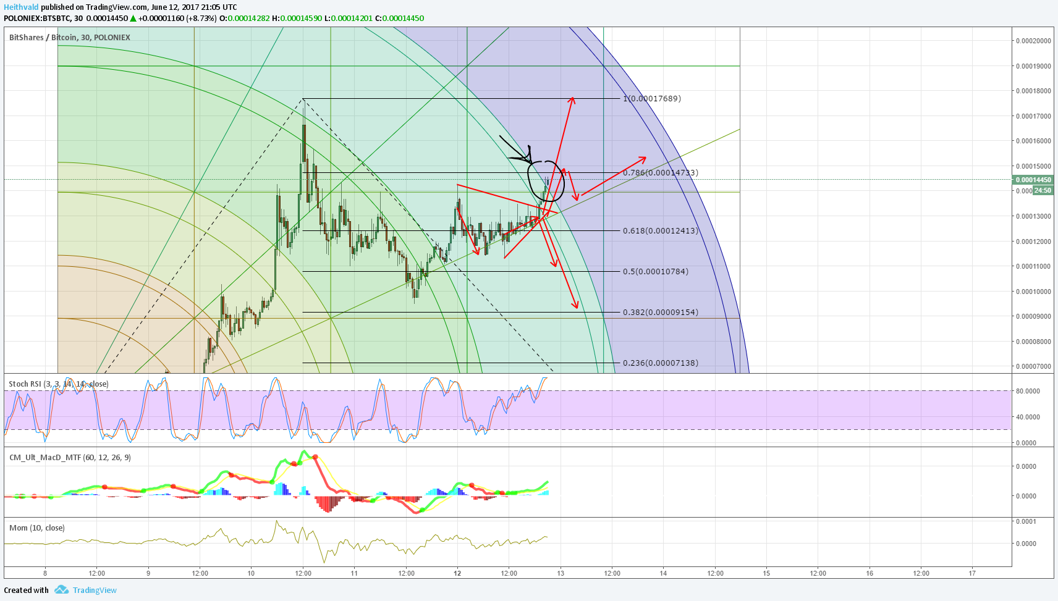1058x601 pixels.
Task: Click bold date label 12 on time axis
Action: tap(457, 573)
